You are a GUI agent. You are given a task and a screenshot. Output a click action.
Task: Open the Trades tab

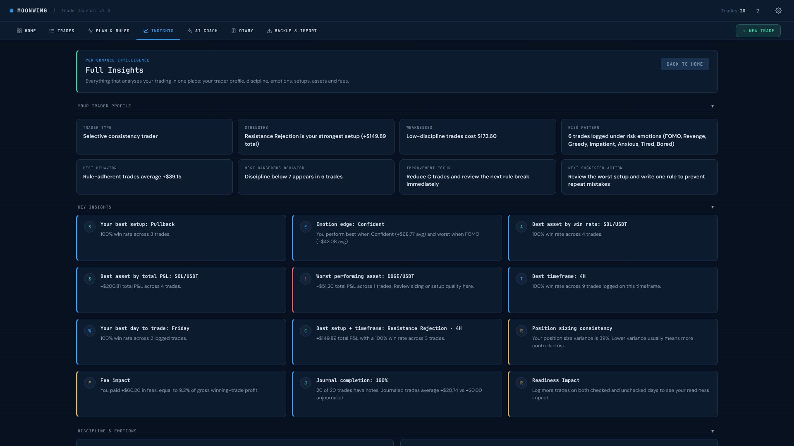(62, 31)
